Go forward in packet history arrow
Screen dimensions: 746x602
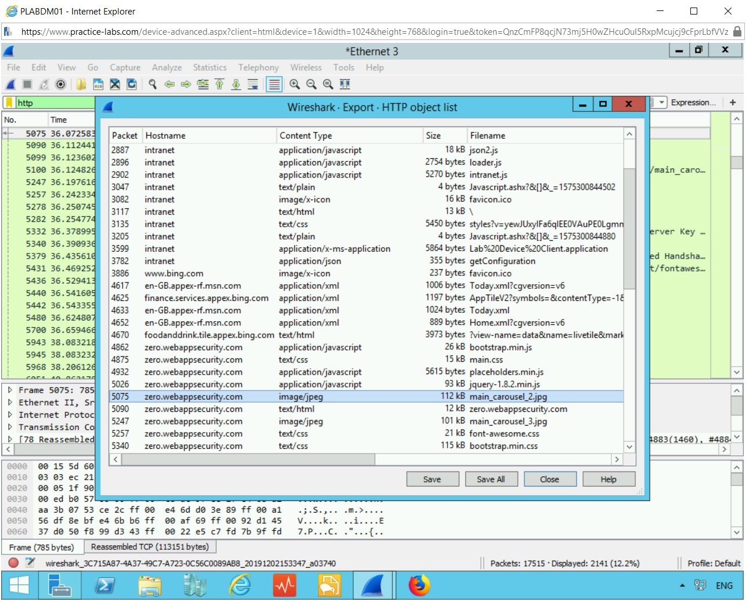click(186, 85)
